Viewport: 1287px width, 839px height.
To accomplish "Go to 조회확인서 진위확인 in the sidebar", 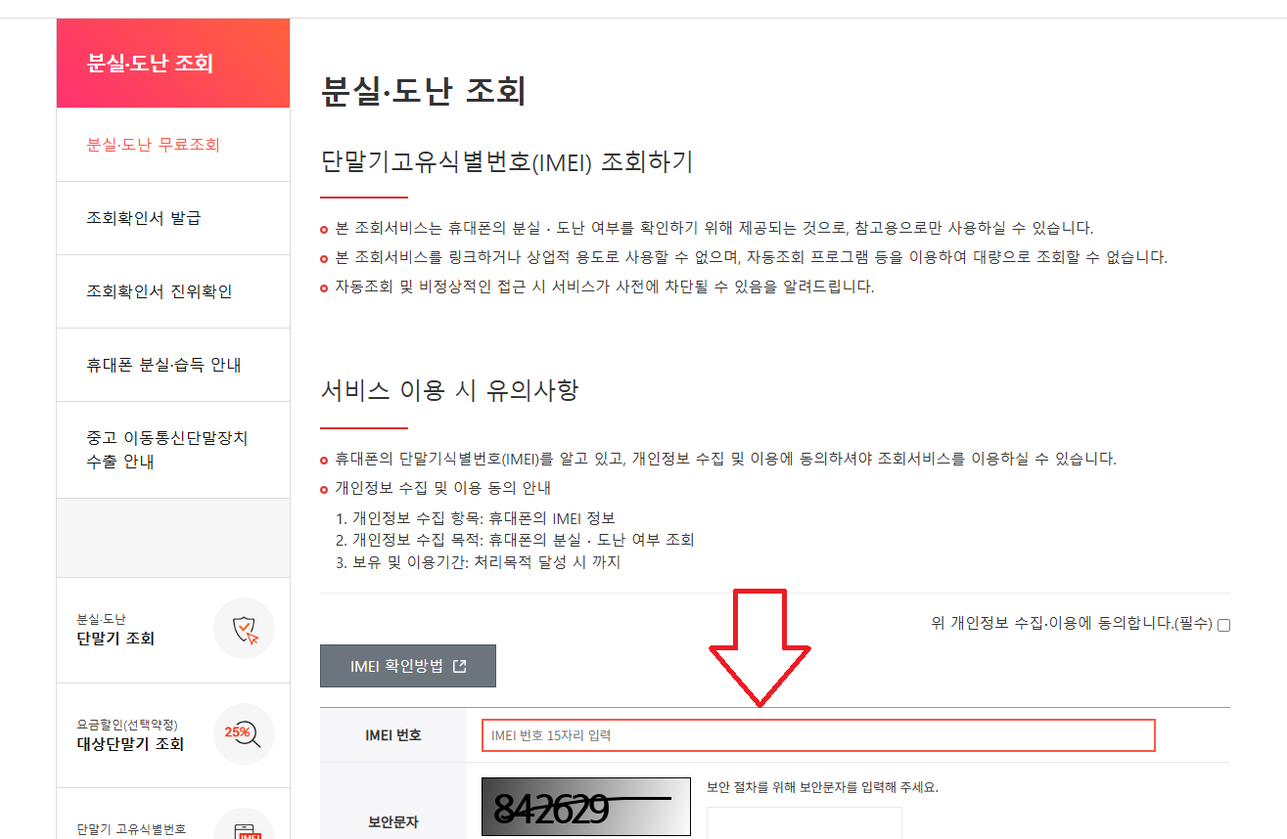I will (160, 291).
